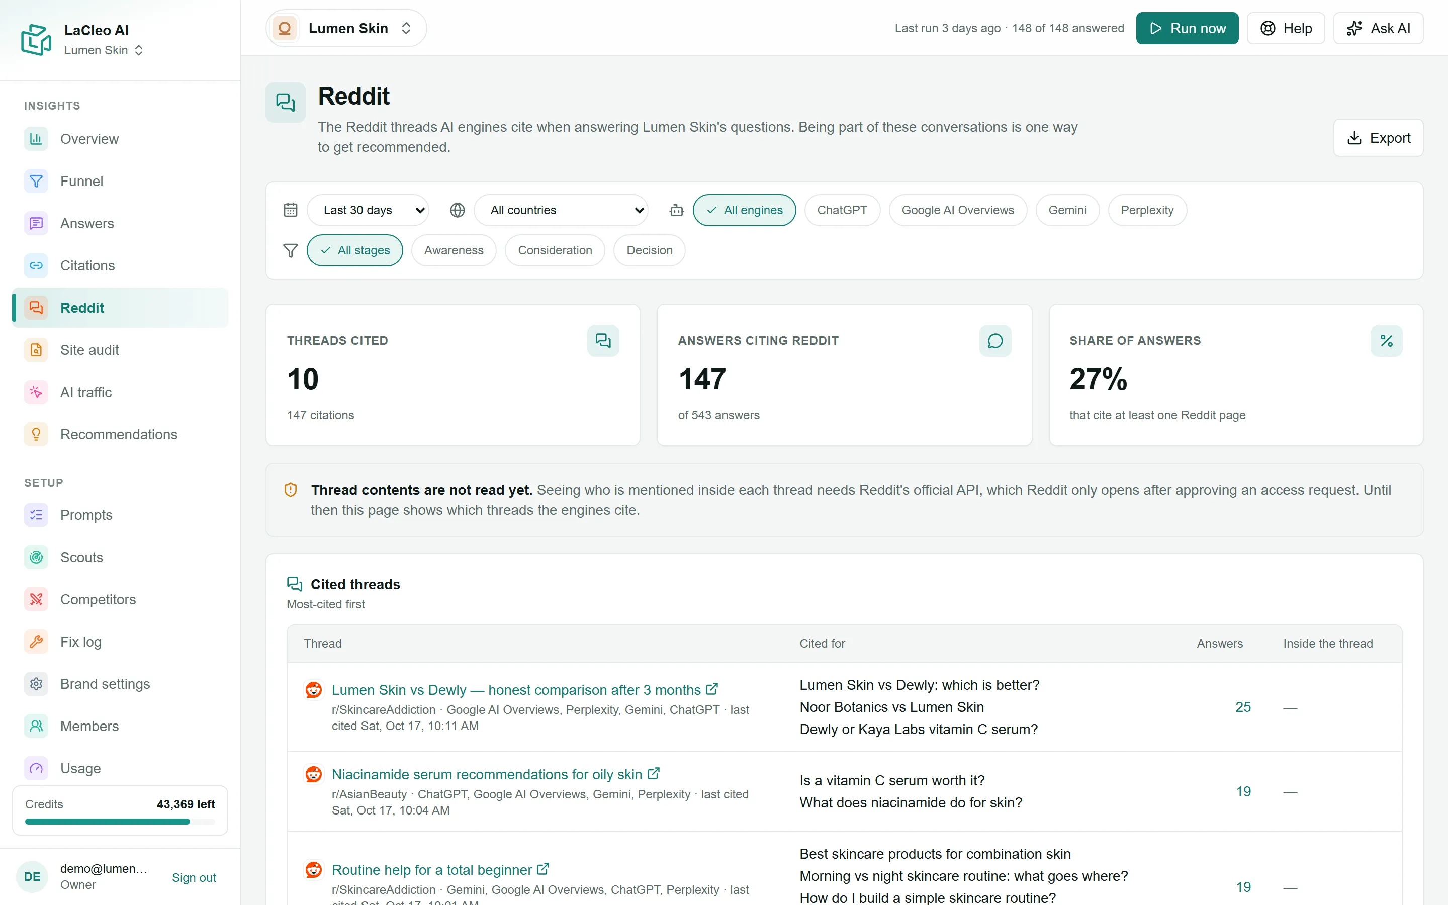Click the Credits progress bar
This screenshot has width=1448, height=905.
tap(120, 822)
